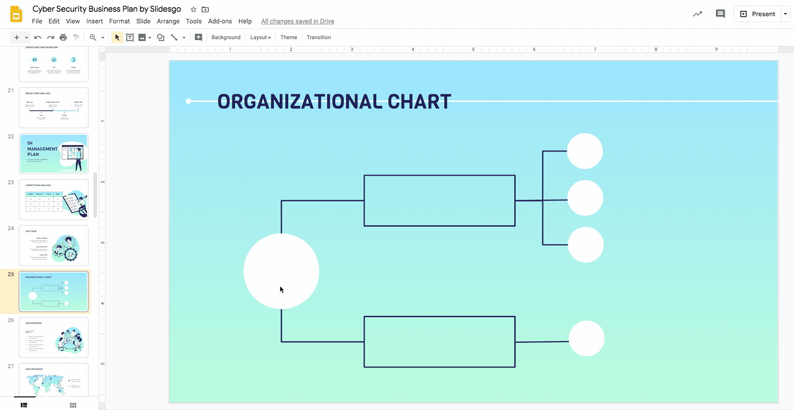This screenshot has height=410, width=794.
Task: Open the Arrange menu
Action: [168, 21]
